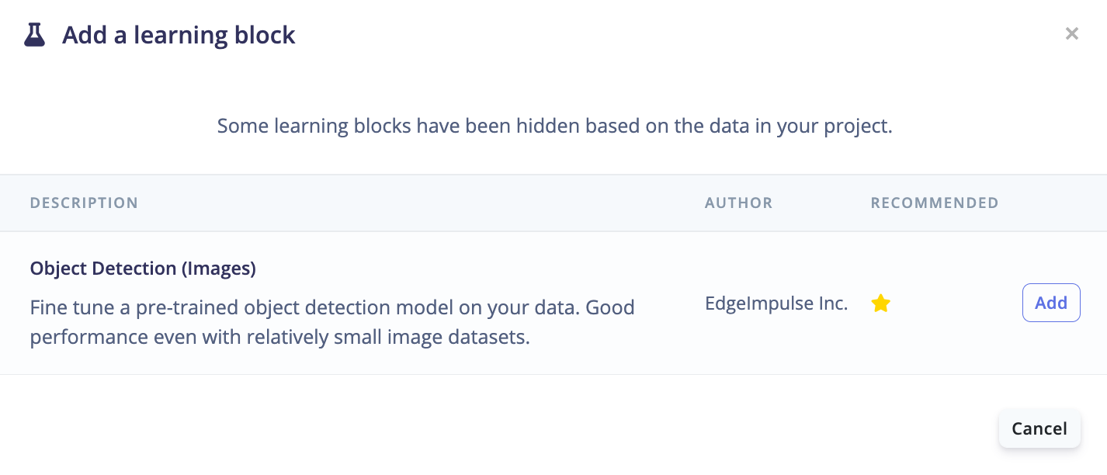Image resolution: width=1107 pixels, height=475 pixels.
Task: Click the words "Object Detection" in block title
Action: tap(103, 269)
